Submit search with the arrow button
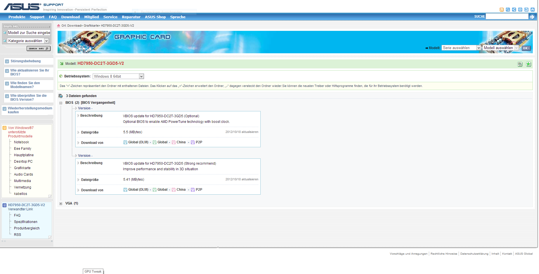The height and width of the screenshot is (274, 539). point(532,17)
